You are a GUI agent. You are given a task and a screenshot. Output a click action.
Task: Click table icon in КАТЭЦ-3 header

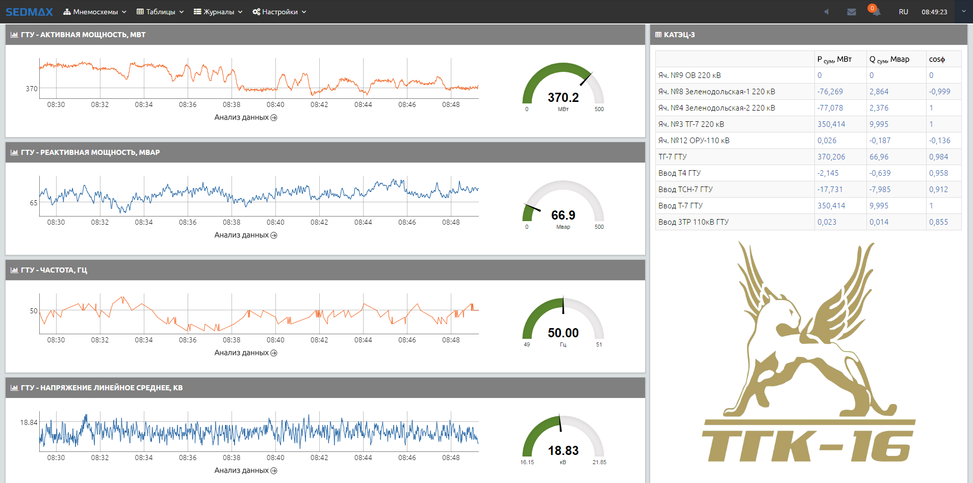pos(658,35)
